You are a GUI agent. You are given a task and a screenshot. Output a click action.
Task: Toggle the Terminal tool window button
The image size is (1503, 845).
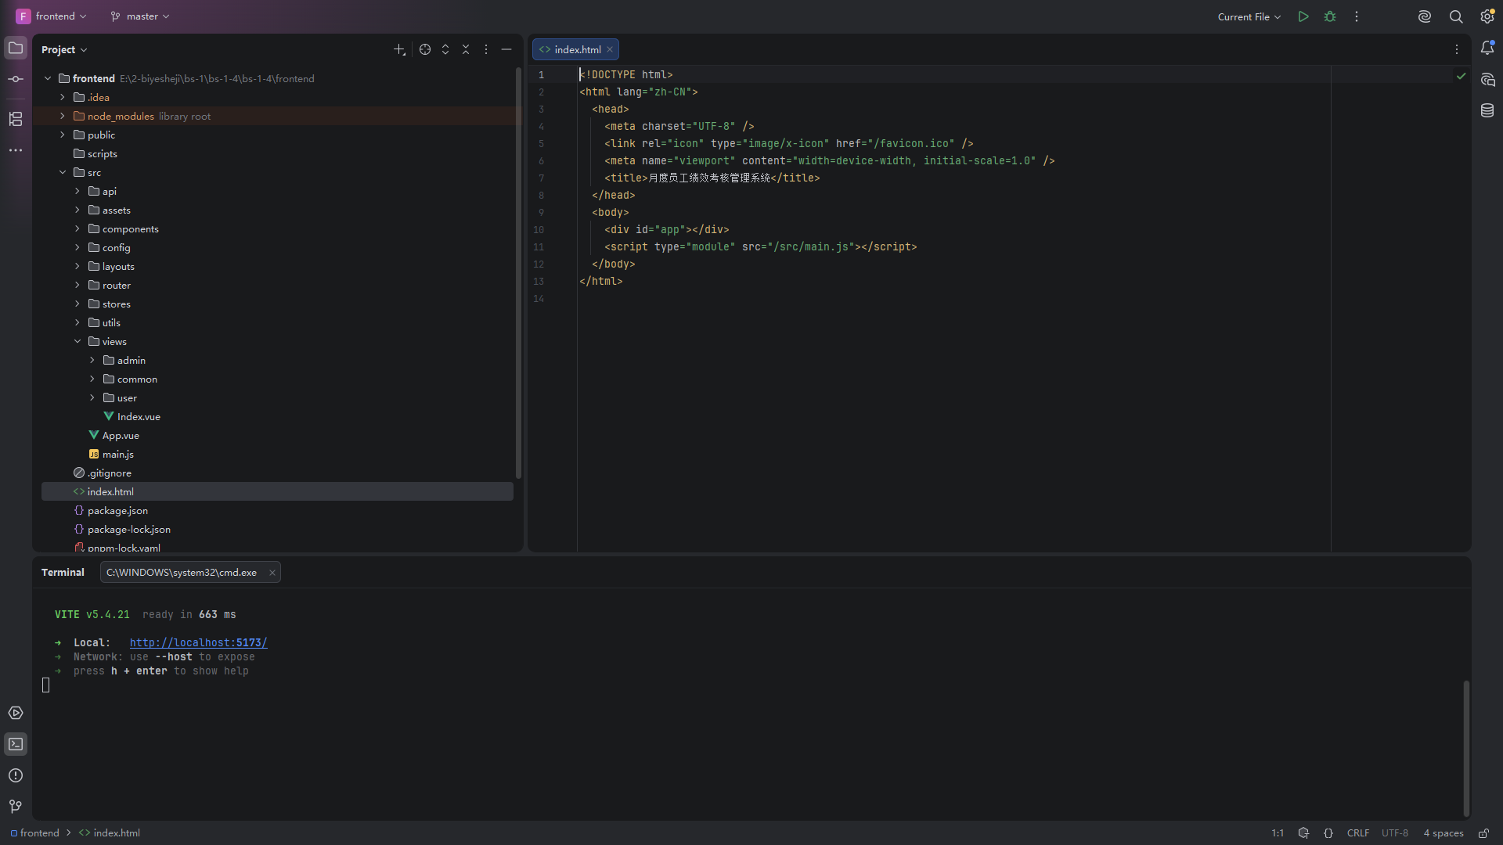(16, 744)
